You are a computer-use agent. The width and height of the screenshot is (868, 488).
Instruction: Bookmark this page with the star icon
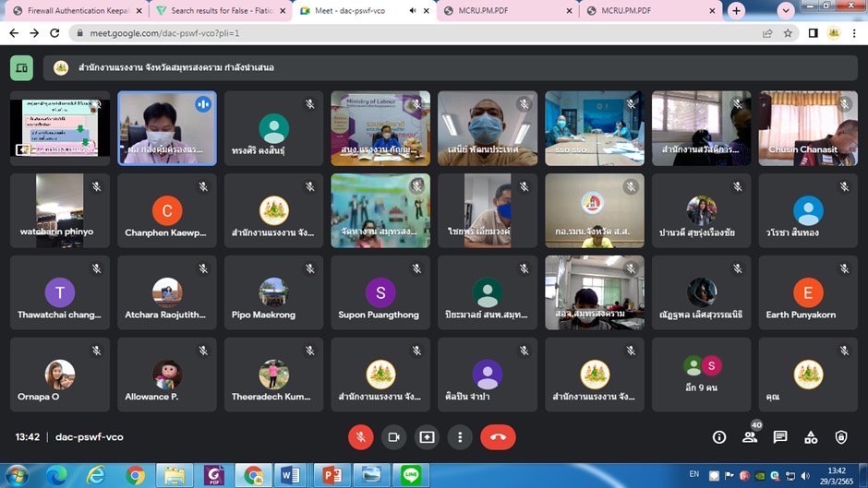click(788, 33)
